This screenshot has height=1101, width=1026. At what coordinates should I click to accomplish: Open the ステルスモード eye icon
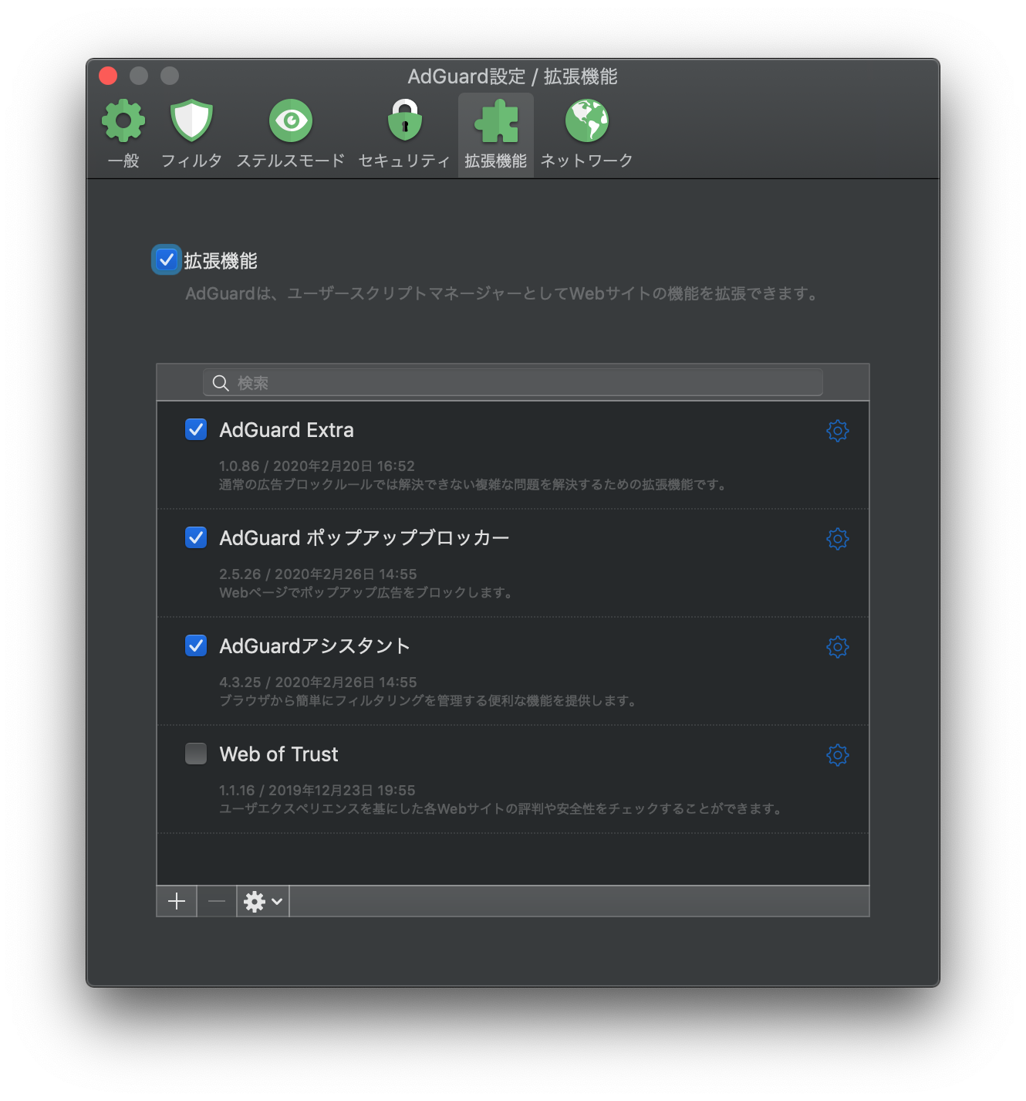point(291,120)
